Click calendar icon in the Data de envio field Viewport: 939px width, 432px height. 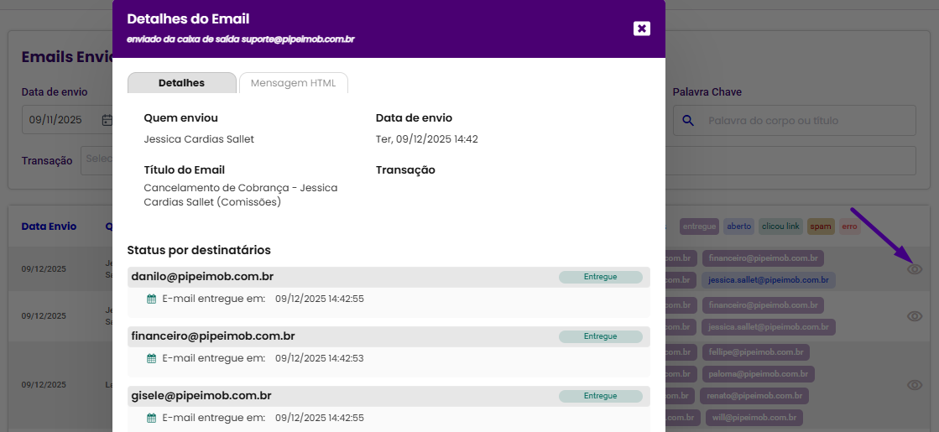(x=107, y=120)
